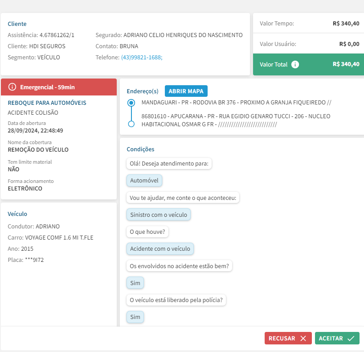This screenshot has width=364, height=352.
Task: Click the Emergencial alert exclamation icon
Action: tap(12, 87)
